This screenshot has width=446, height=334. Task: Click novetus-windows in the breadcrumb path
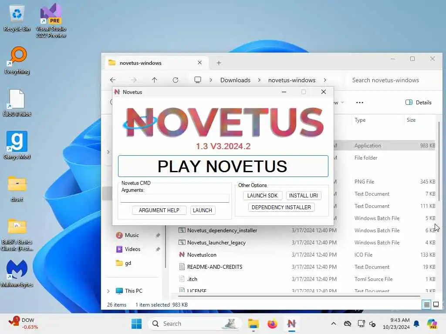pyautogui.click(x=292, y=80)
